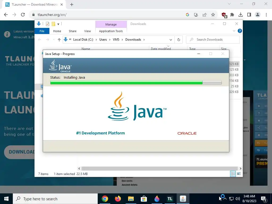
Task: Click the Date modified column header
Action: (x=161, y=49)
